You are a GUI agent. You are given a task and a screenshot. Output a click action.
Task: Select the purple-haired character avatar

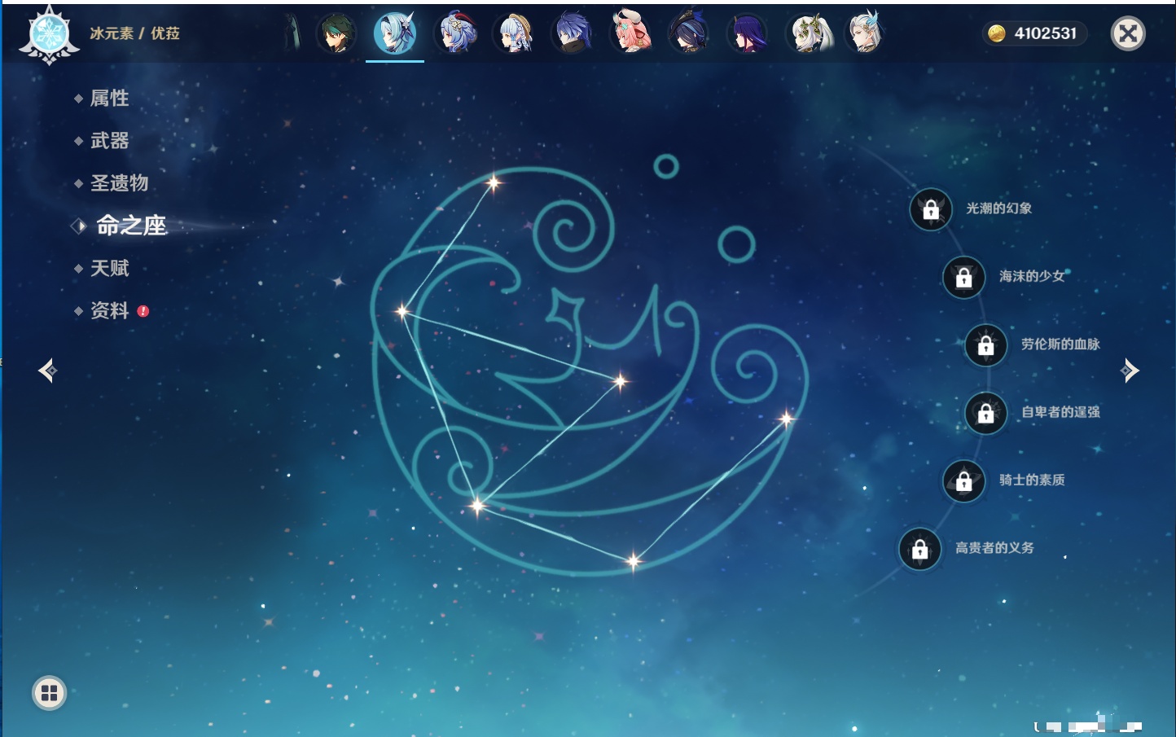pos(747,33)
